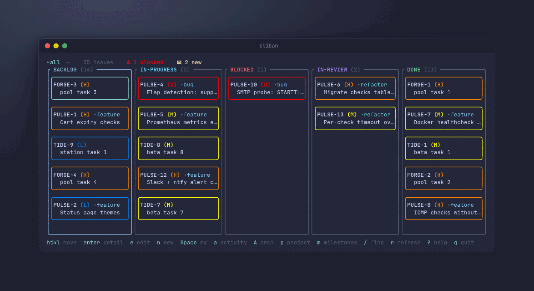Click the r refresh shortcut

pyautogui.click(x=406, y=243)
